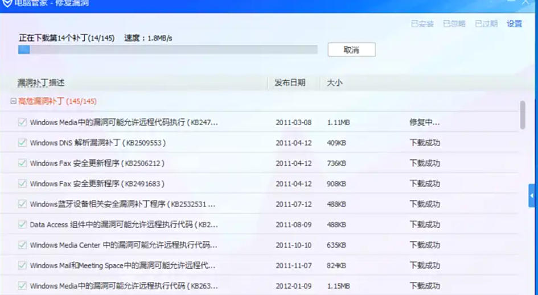
Task: Click the PC Manager shield logo
Action: [7, 3]
